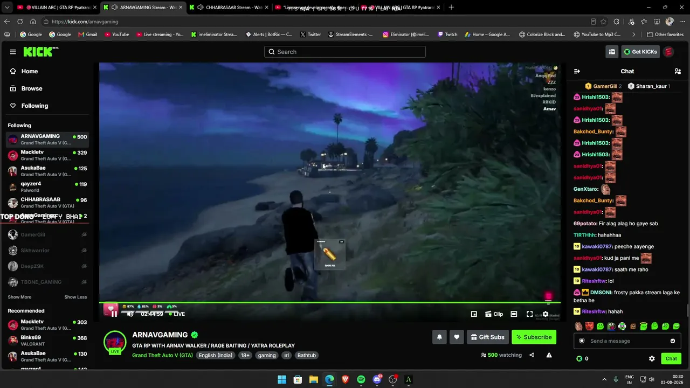
Task: Open chat users list icon
Action: pos(678,71)
